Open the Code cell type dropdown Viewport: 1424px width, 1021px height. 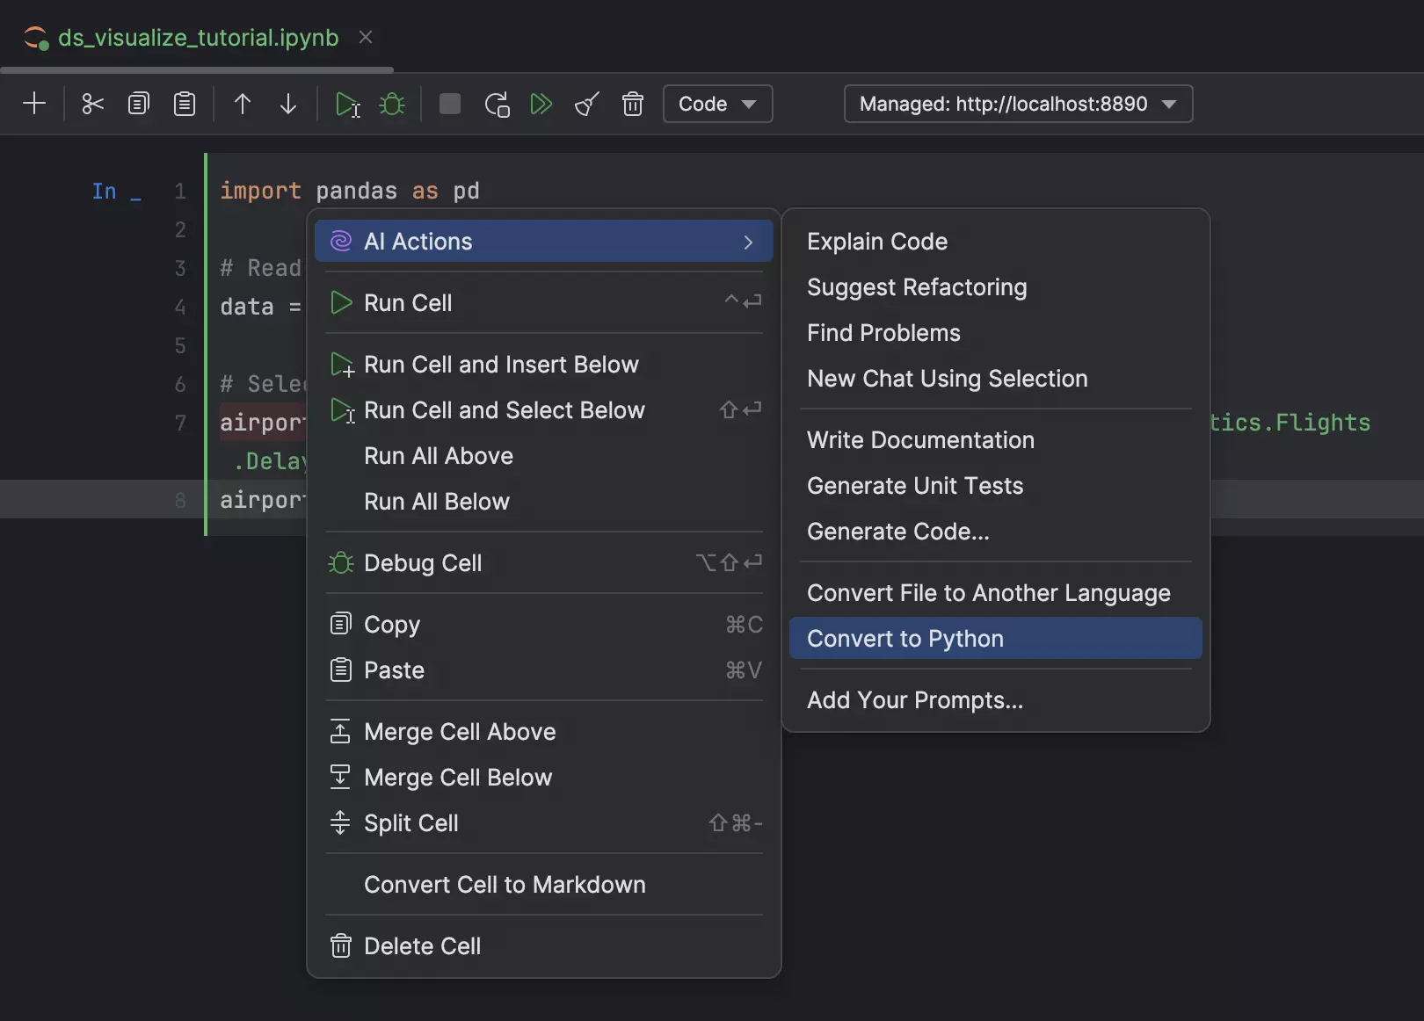717,104
